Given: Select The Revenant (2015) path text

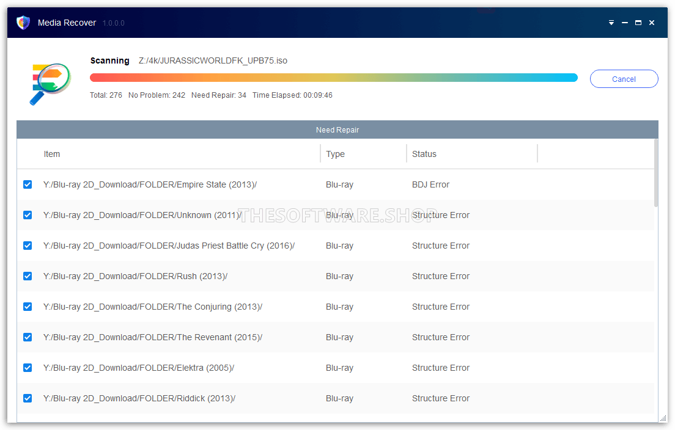Looking at the screenshot, I should point(153,337).
